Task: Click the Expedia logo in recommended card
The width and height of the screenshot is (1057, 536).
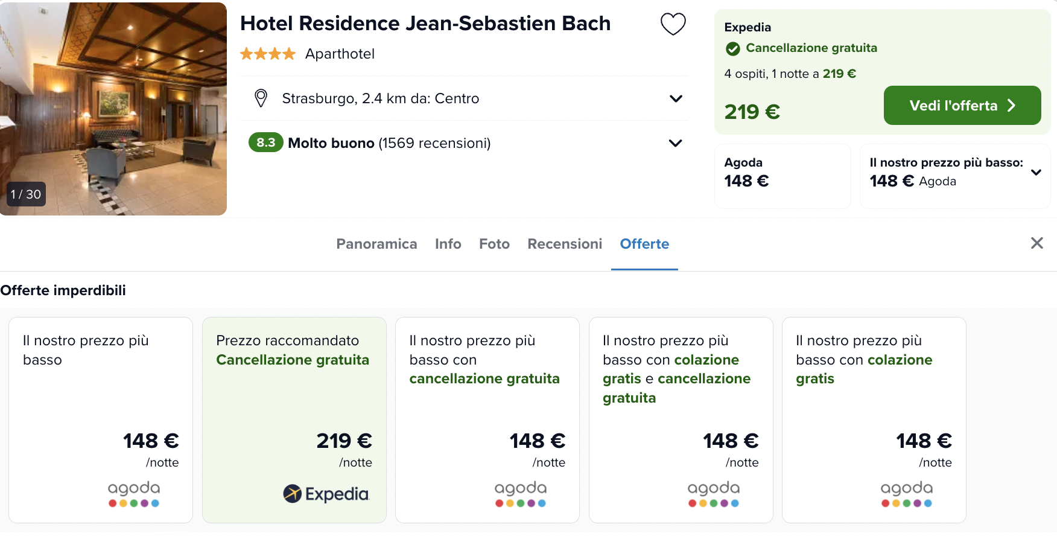Action: pyautogui.click(x=326, y=494)
